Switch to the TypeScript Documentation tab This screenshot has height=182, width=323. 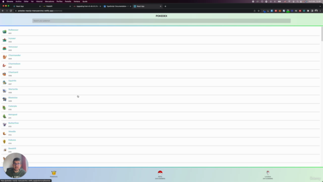click(117, 6)
